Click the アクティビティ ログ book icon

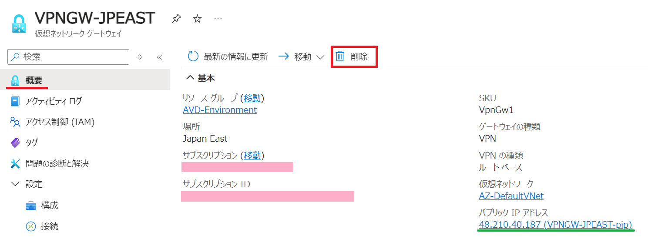[15, 101]
